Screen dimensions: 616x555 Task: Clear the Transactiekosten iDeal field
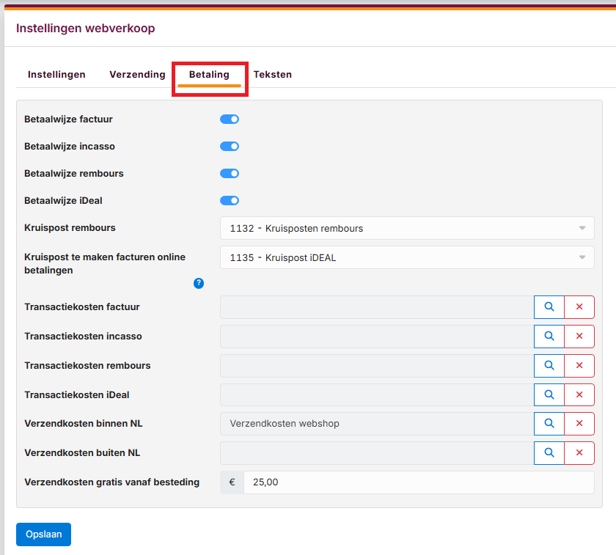tap(579, 394)
